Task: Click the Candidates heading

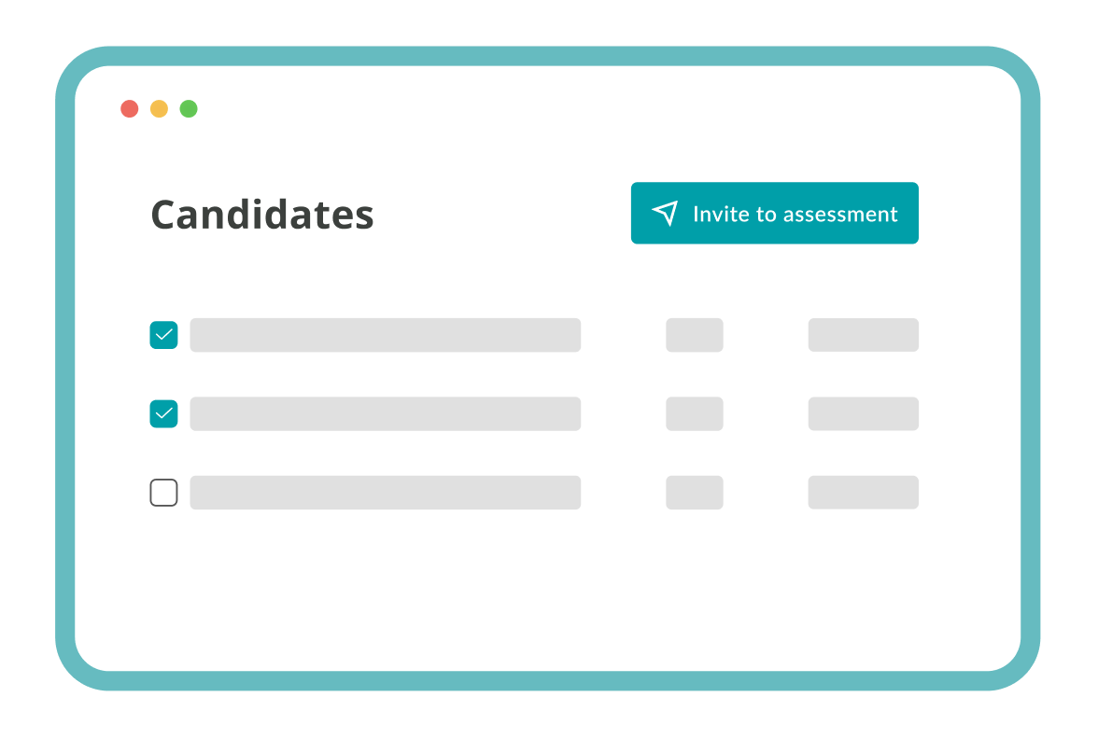Action: pyautogui.click(x=262, y=215)
